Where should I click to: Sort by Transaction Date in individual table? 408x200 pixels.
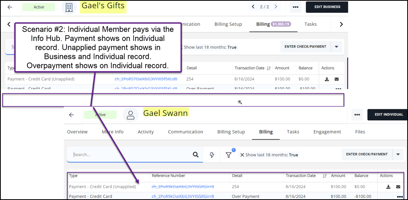click(324, 176)
